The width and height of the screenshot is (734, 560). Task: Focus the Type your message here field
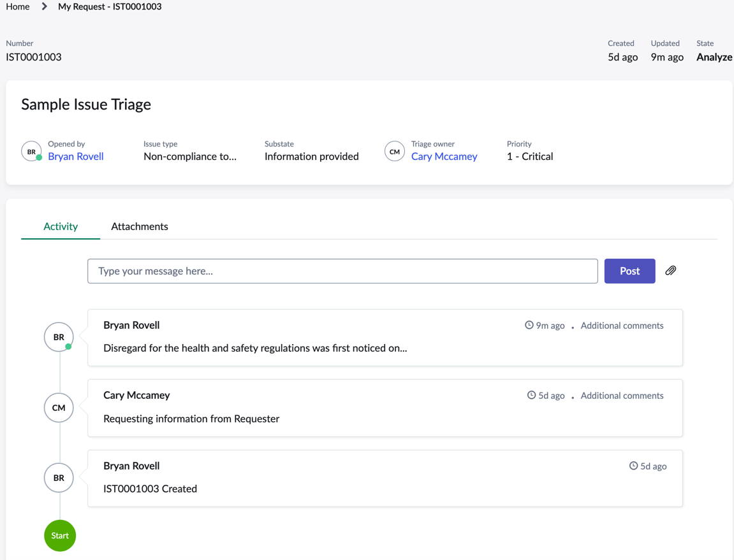342,271
